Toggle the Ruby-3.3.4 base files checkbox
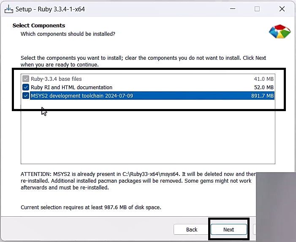The height and width of the screenshot is (242, 296). 26,79
